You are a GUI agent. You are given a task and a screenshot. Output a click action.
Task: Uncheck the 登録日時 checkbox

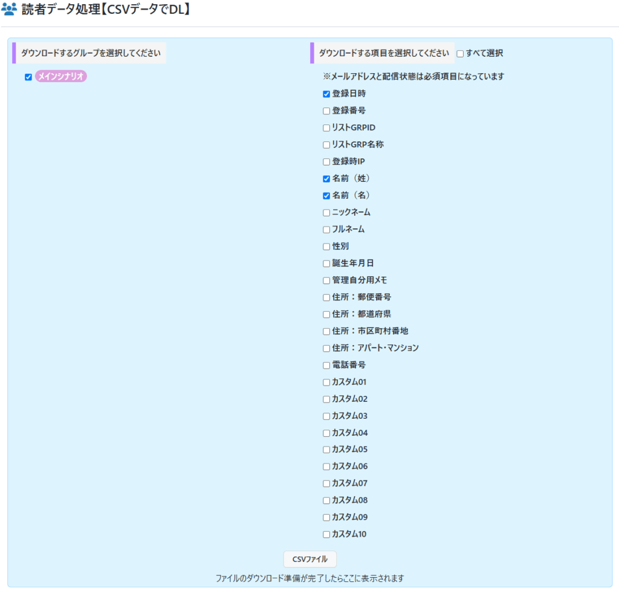pos(326,94)
